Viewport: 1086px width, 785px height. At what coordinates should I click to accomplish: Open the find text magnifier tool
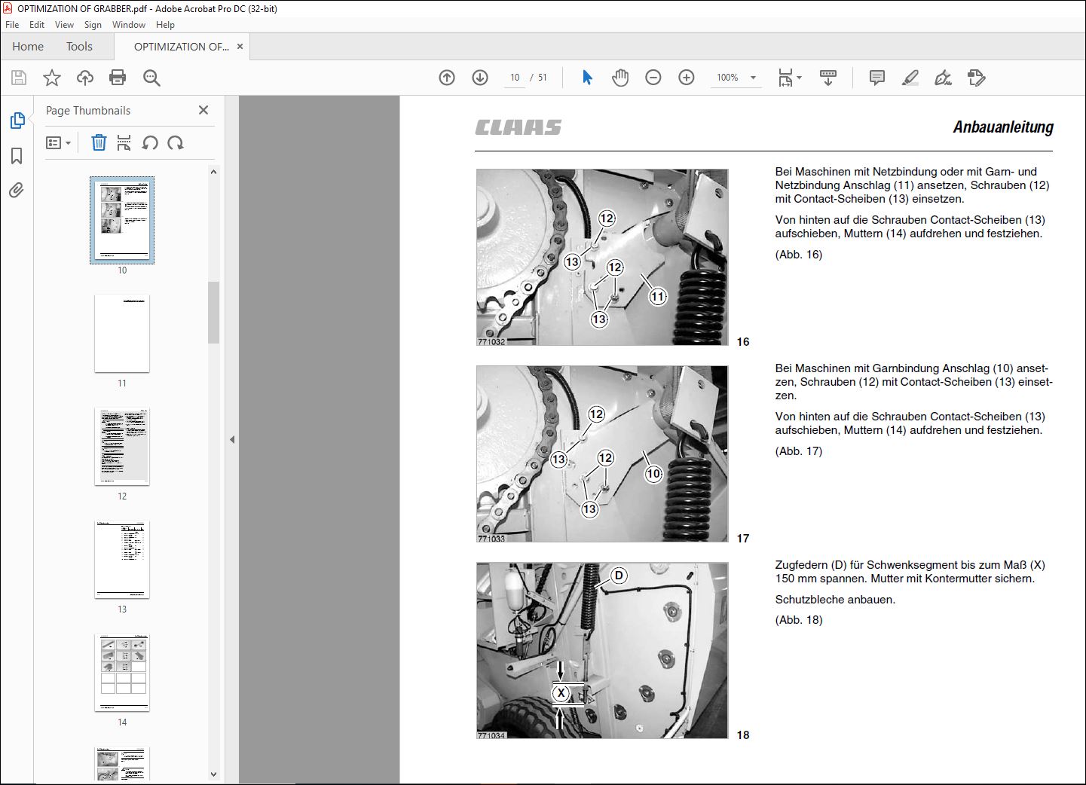coord(151,78)
